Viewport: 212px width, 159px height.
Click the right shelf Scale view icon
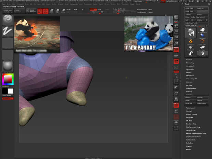(x=176, y=93)
